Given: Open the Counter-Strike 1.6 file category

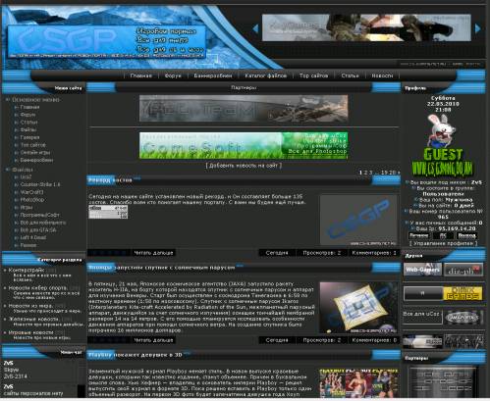Looking at the screenshot, I should click(x=40, y=184).
